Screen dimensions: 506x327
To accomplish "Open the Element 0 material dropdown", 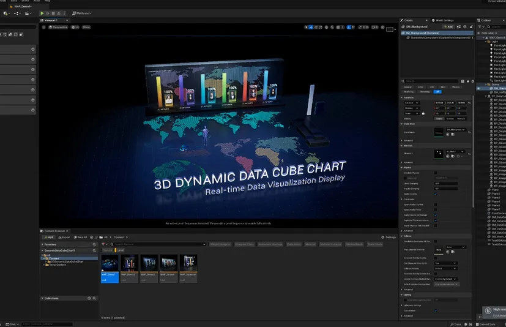I will click(x=455, y=151).
